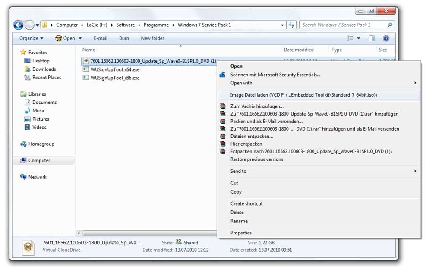Expand the address bar history dropdown

click(282, 25)
